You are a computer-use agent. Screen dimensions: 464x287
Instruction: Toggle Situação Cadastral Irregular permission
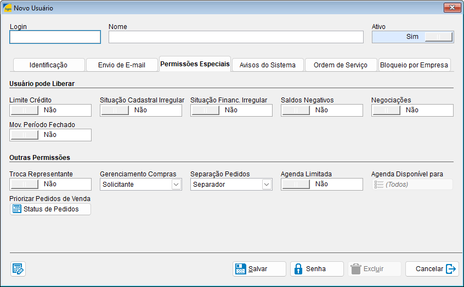pyautogui.click(x=115, y=110)
